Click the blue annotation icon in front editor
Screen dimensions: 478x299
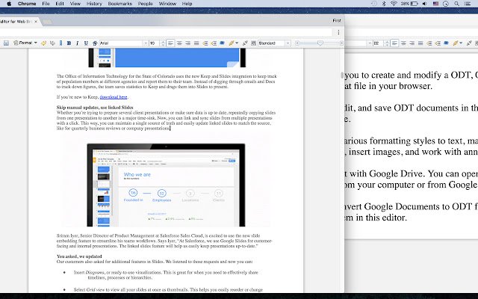point(223,43)
